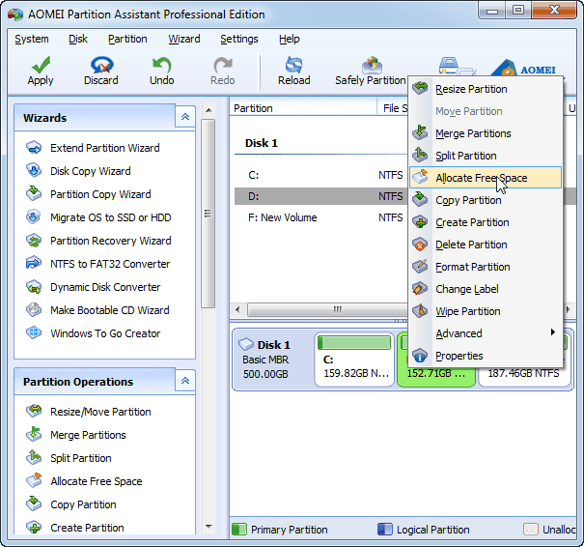The image size is (584, 547).
Task: Click the Format Partition icon in context menu
Action: click(x=420, y=266)
